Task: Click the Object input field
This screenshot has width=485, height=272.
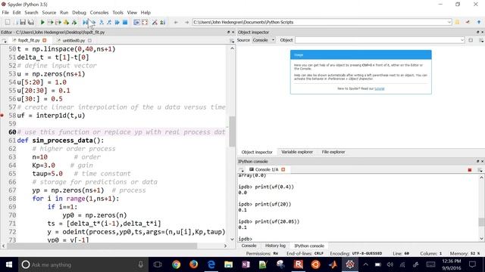Action: point(380,40)
